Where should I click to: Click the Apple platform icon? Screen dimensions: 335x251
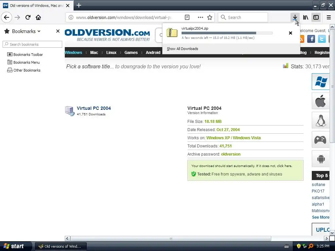[x=321, y=101]
